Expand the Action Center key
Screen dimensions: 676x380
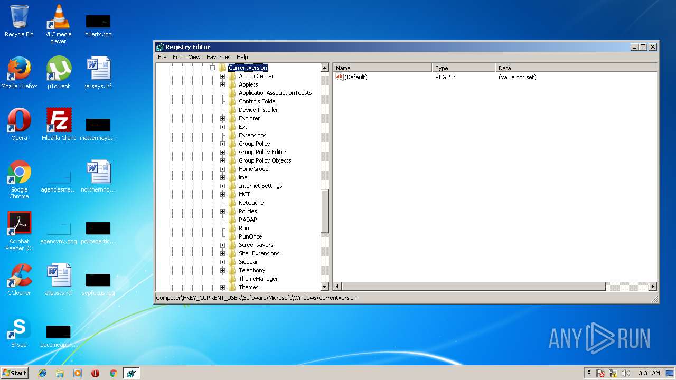point(222,76)
